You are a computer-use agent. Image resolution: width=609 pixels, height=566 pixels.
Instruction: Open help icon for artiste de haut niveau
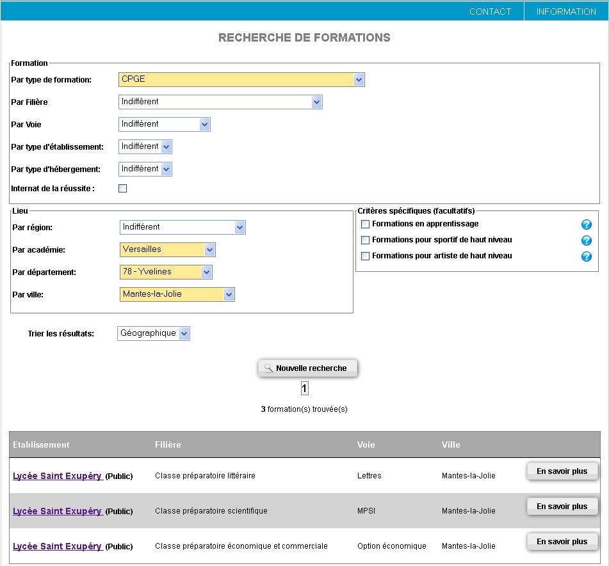click(586, 256)
